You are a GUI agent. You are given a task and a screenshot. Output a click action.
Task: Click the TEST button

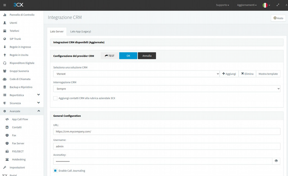(110, 56)
